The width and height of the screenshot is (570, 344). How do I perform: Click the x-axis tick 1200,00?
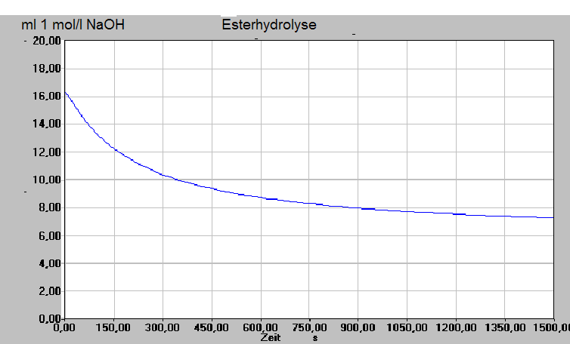(456, 327)
